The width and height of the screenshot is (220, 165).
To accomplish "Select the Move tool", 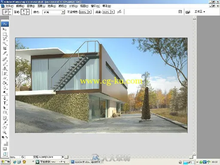I will (5, 29).
